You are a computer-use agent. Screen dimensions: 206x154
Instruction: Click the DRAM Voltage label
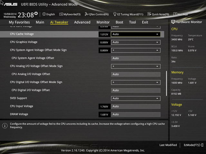coord(19,114)
